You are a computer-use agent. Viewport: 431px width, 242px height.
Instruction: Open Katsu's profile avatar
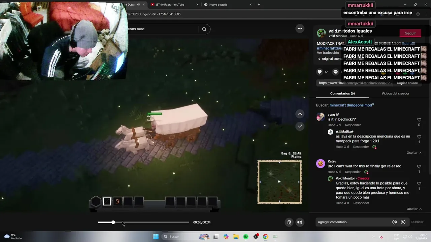[x=321, y=164]
